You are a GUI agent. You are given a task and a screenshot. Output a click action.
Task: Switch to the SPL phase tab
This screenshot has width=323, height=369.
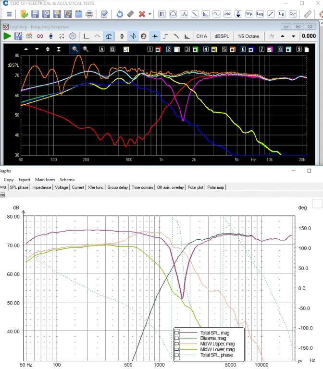tap(19, 187)
